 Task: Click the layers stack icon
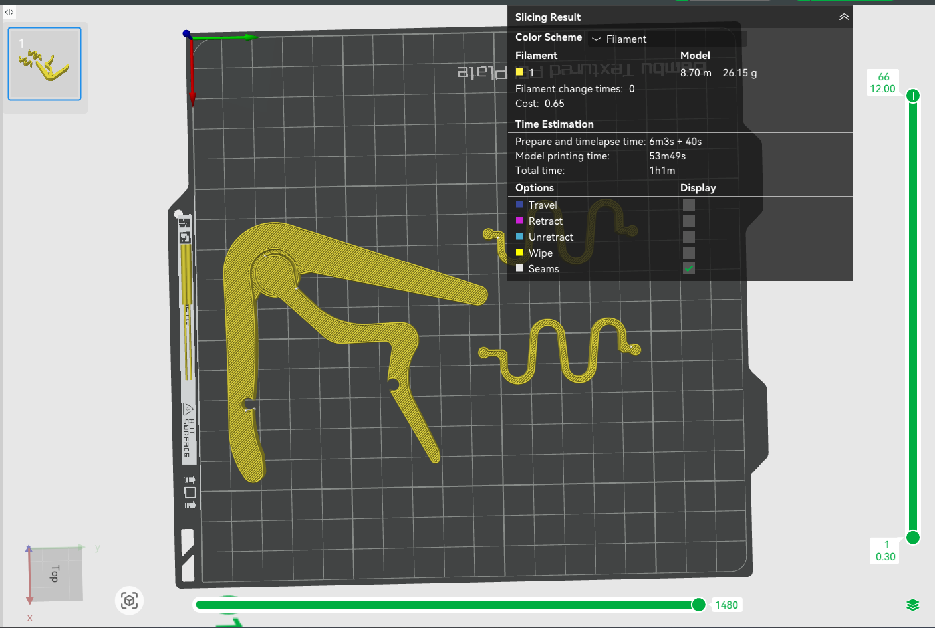click(x=912, y=605)
